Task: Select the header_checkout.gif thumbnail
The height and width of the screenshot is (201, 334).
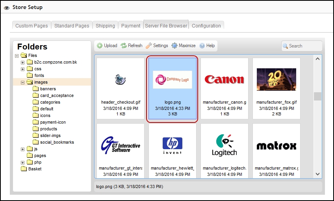Action: coord(121,88)
